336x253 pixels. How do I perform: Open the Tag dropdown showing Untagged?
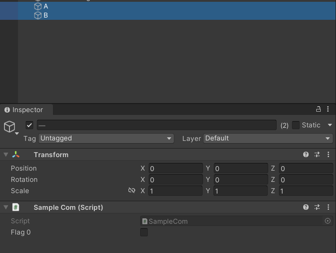pyautogui.click(x=106, y=138)
